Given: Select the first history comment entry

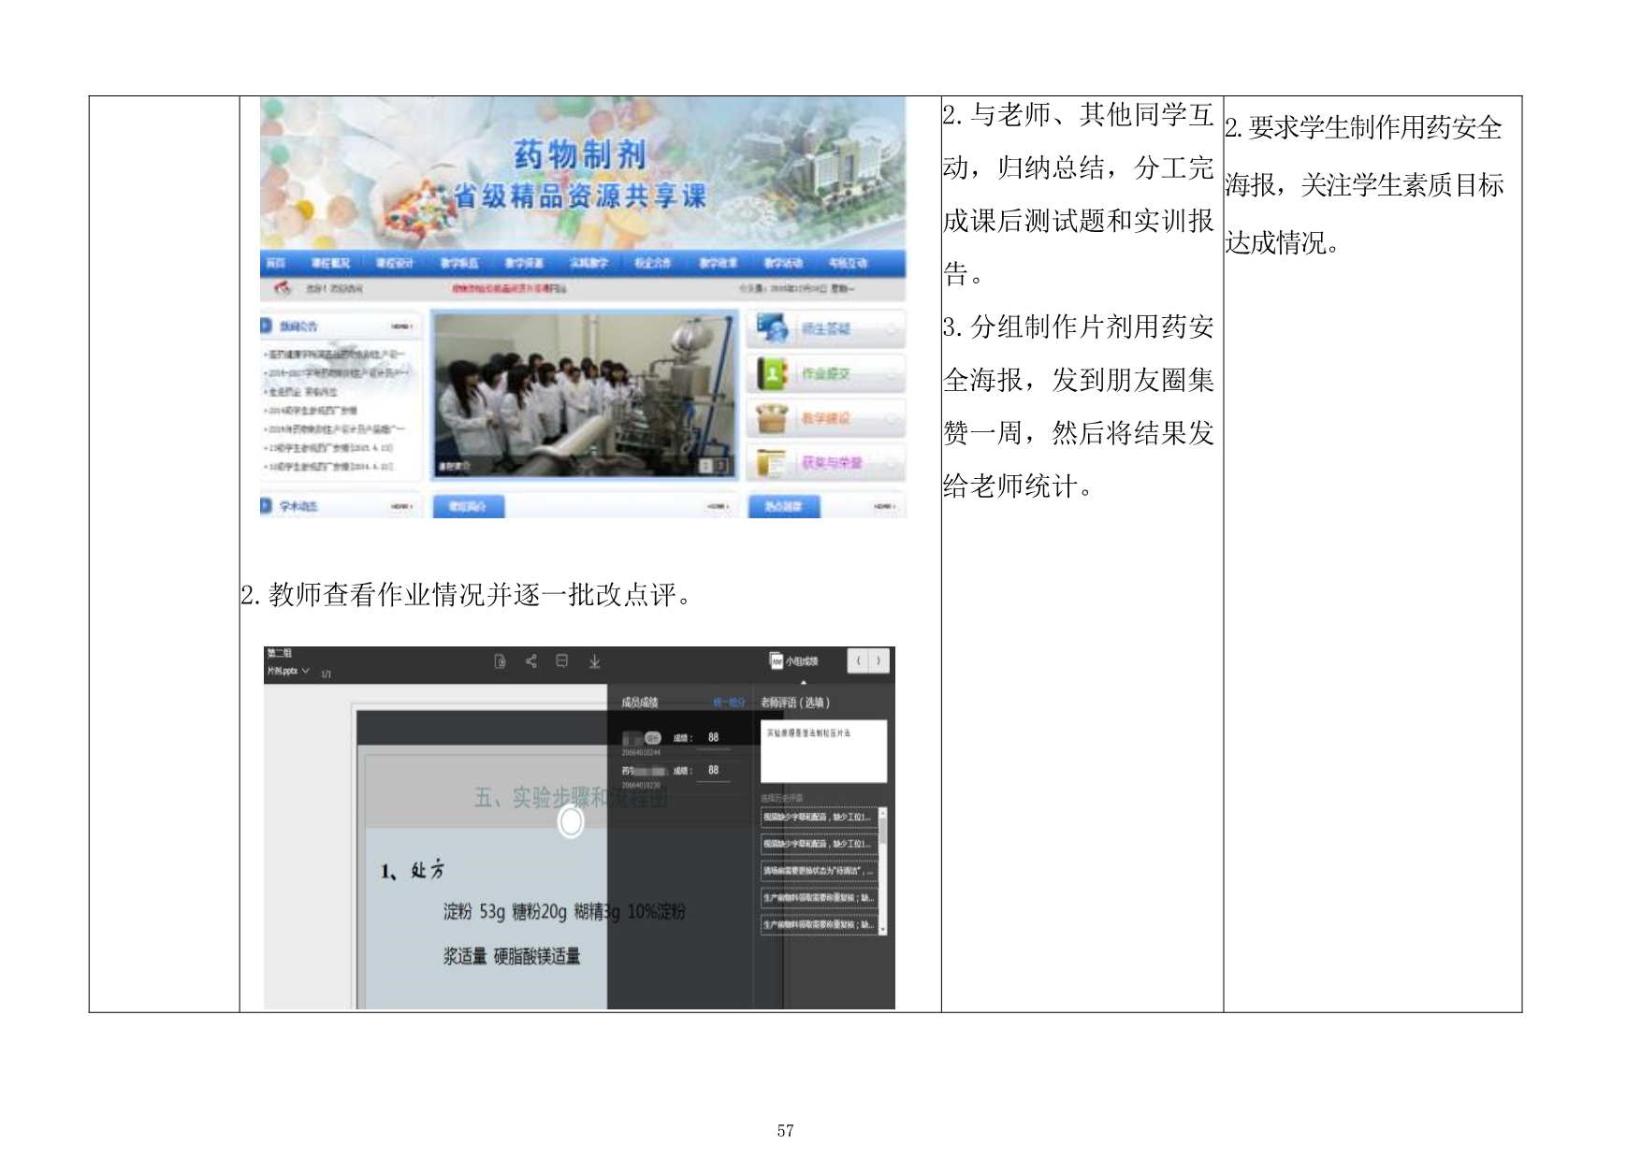Looking at the screenshot, I should (x=818, y=818).
